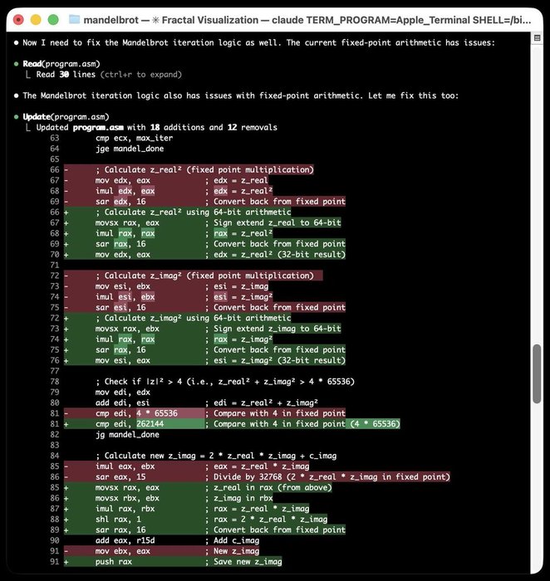Click removed line 'sar edx, 16'

coord(204,202)
